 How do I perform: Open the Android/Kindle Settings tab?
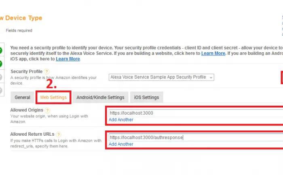[100, 98]
